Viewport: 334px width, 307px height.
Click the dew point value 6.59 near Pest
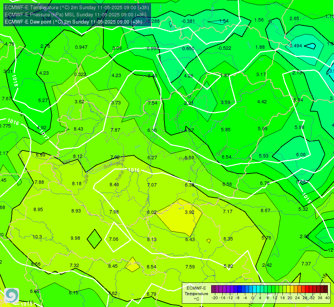click(189, 158)
